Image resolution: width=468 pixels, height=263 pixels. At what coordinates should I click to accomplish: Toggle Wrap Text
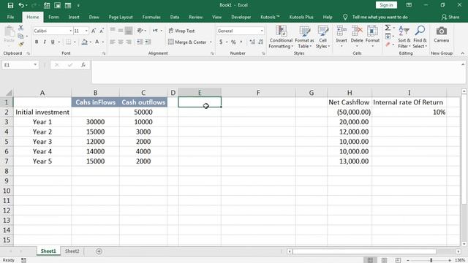coord(182,31)
